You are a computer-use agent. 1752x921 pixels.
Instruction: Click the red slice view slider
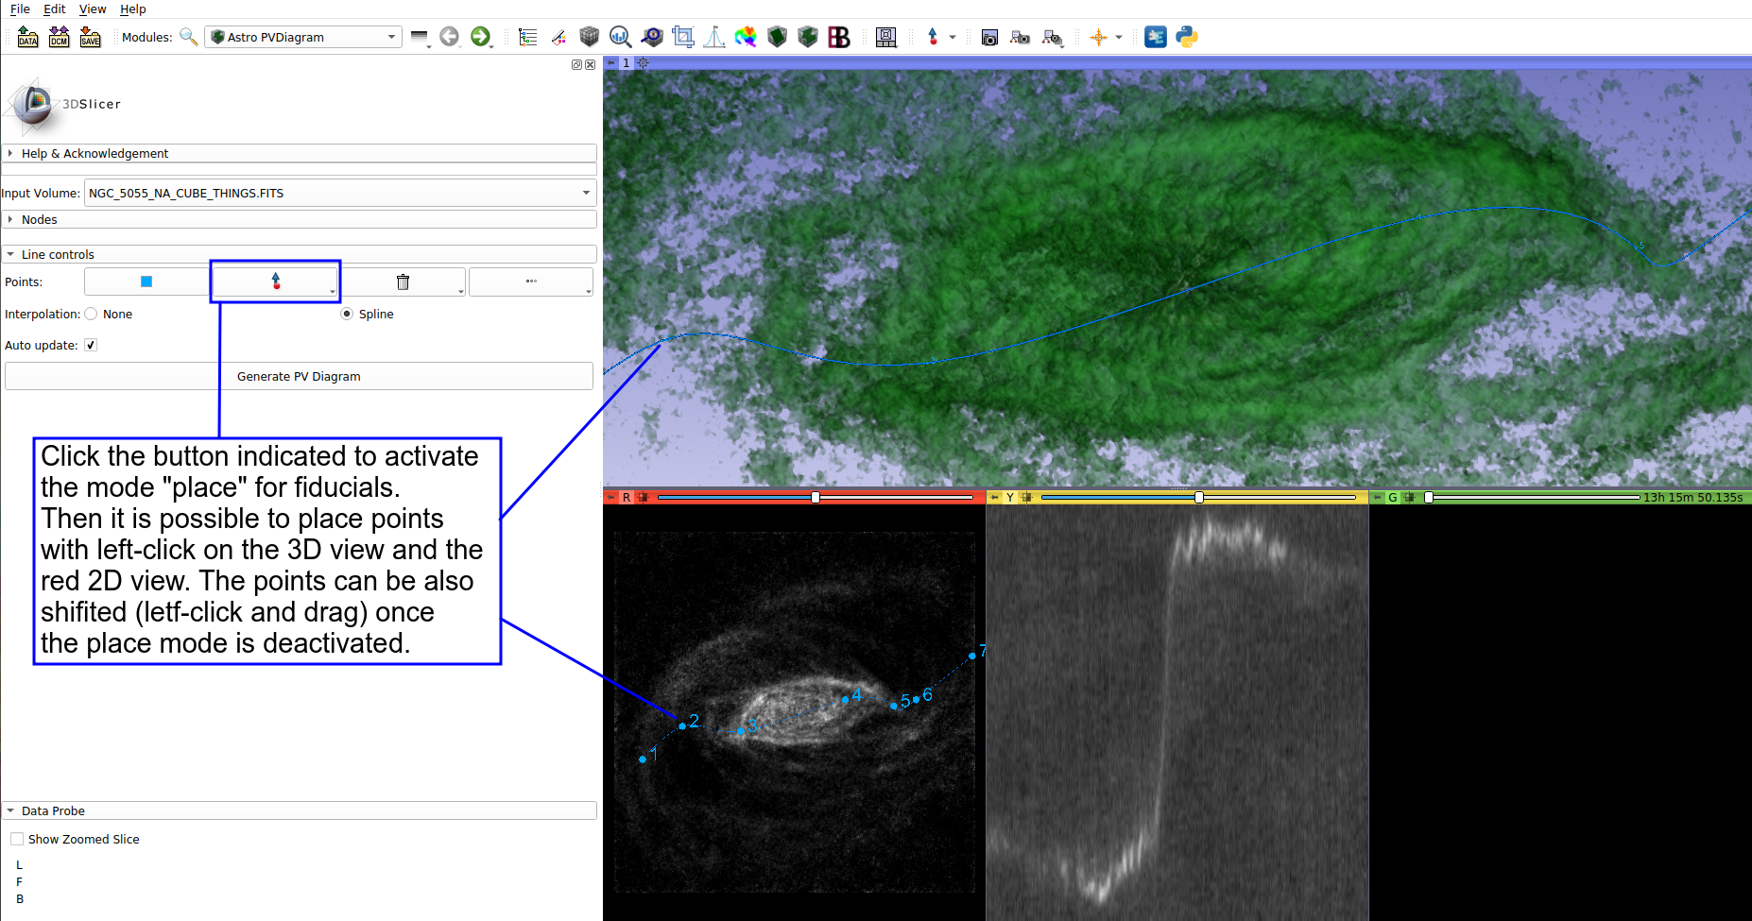pyautogui.click(x=815, y=497)
